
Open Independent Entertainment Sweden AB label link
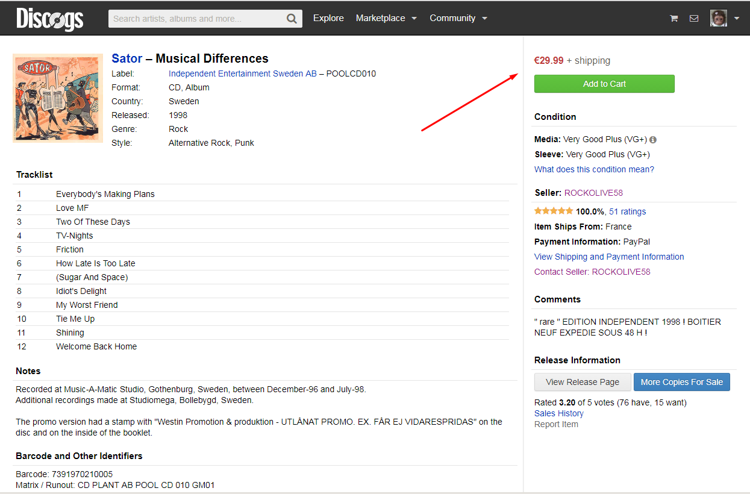click(x=243, y=73)
